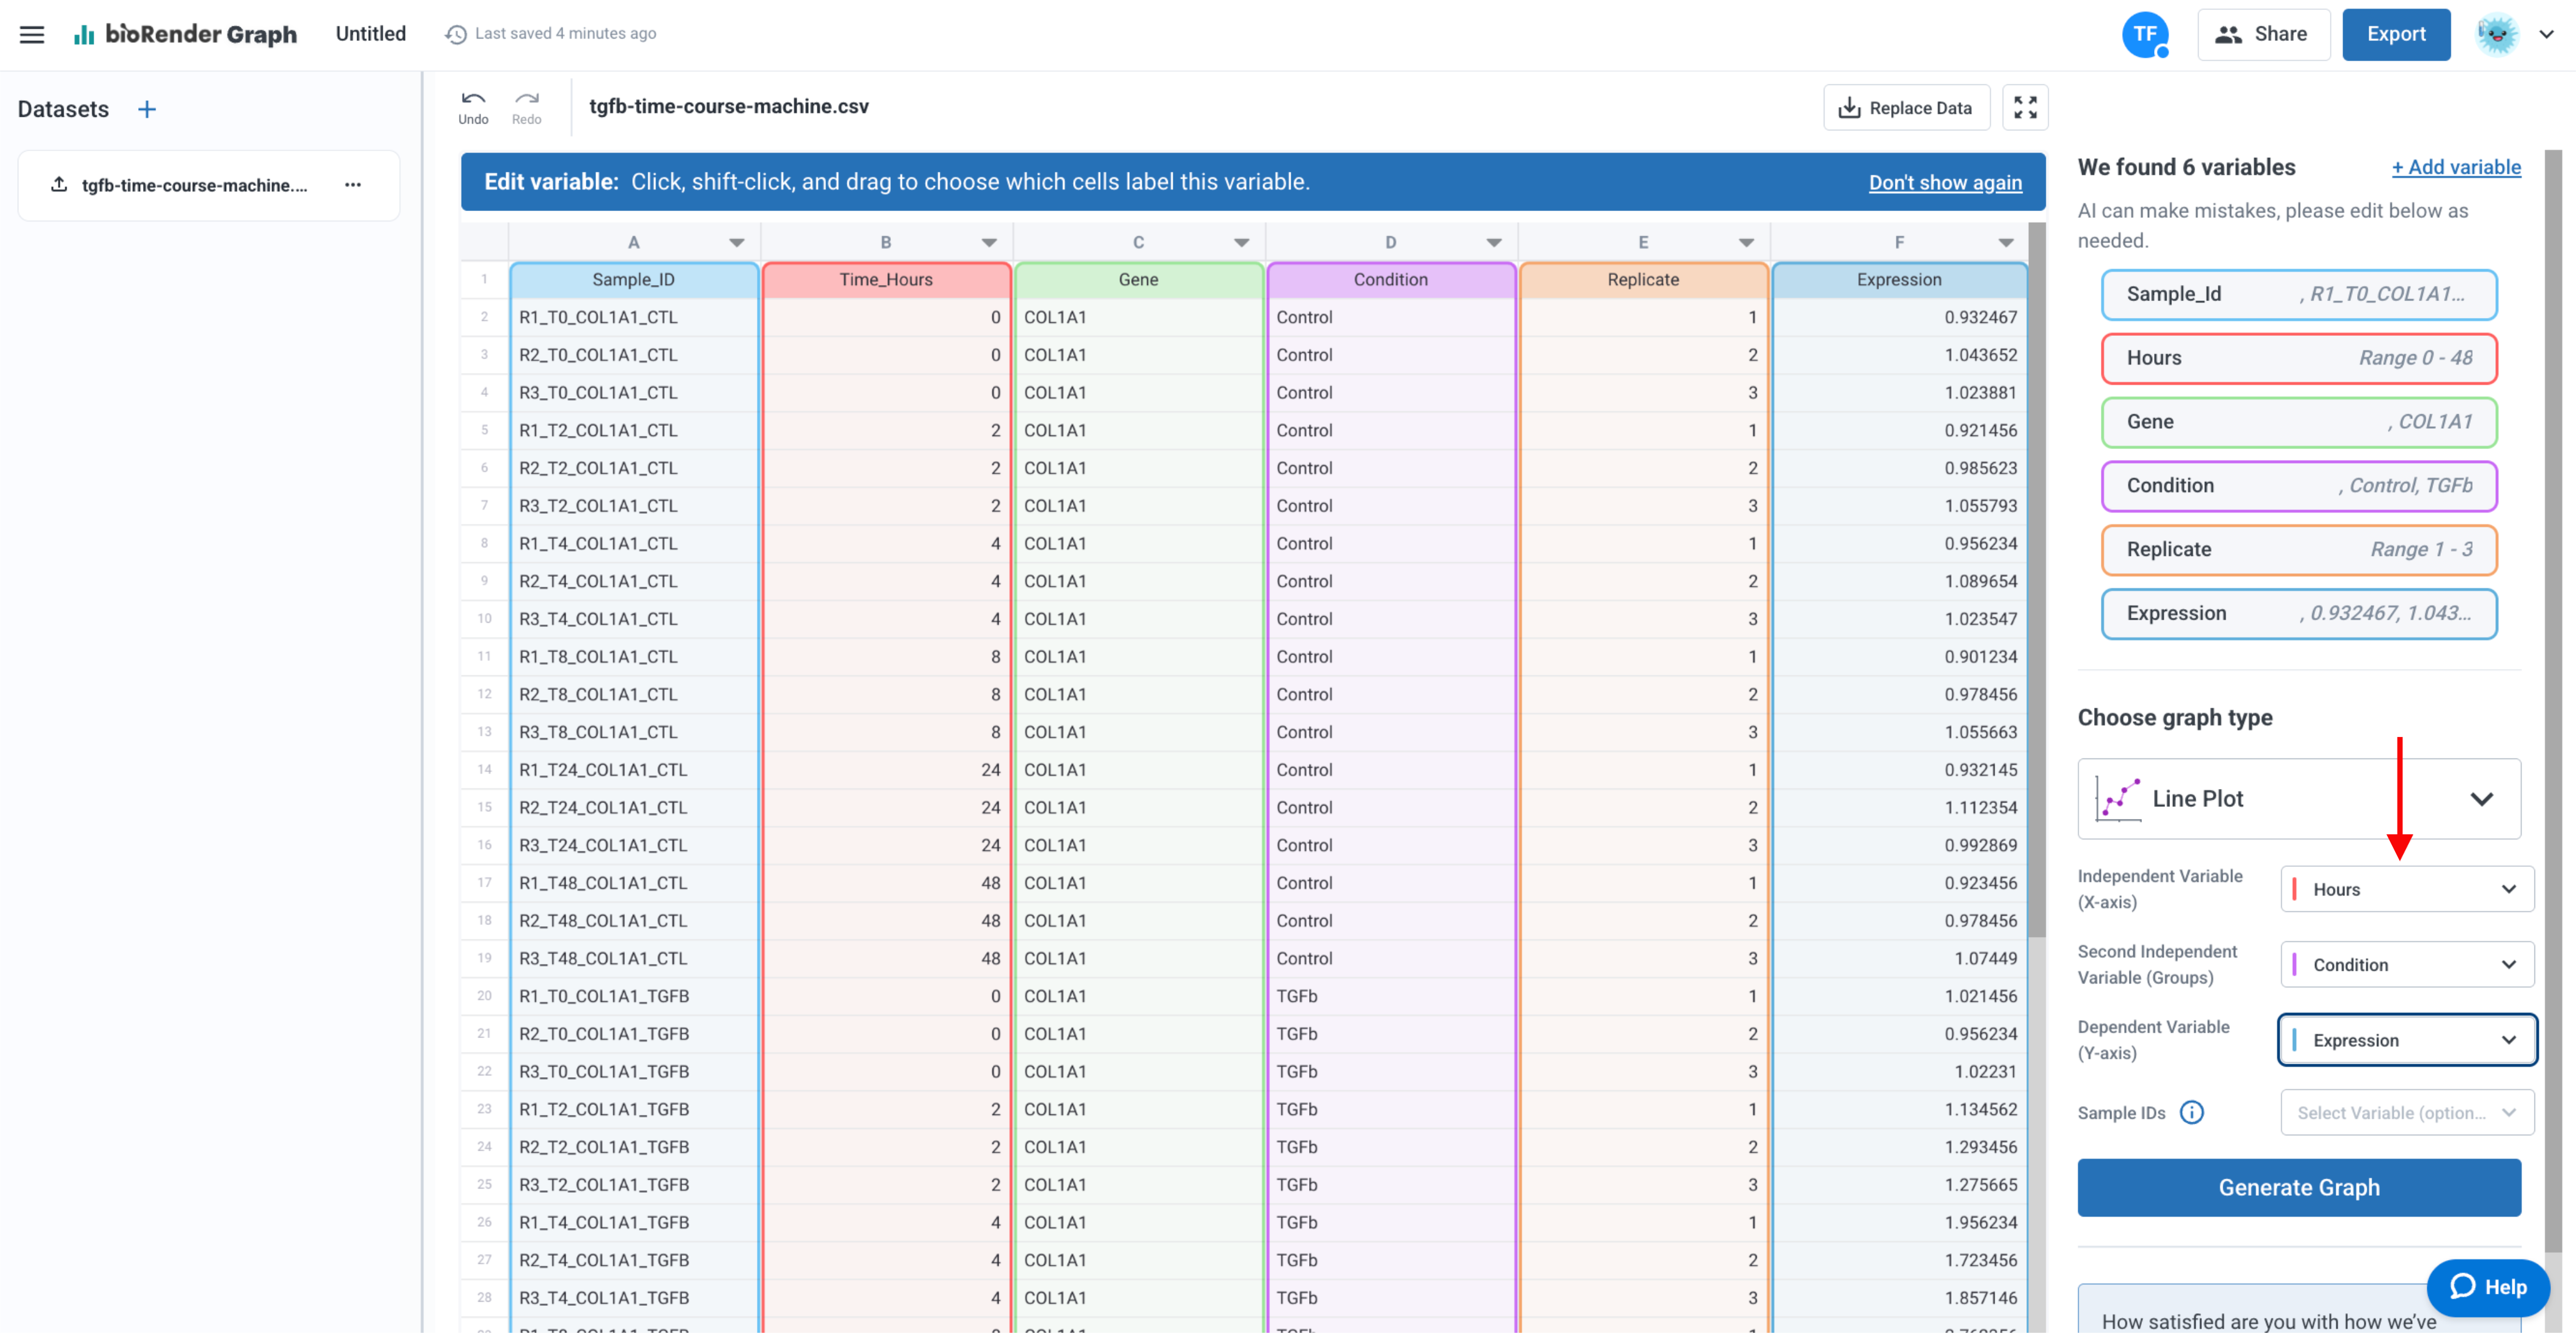
Task: Share the graph project
Action: (2263, 34)
